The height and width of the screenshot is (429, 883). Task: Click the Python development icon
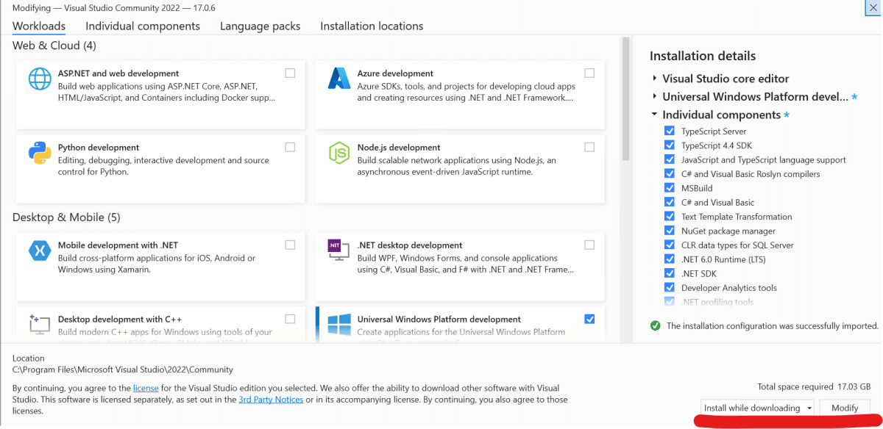pyautogui.click(x=40, y=153)
